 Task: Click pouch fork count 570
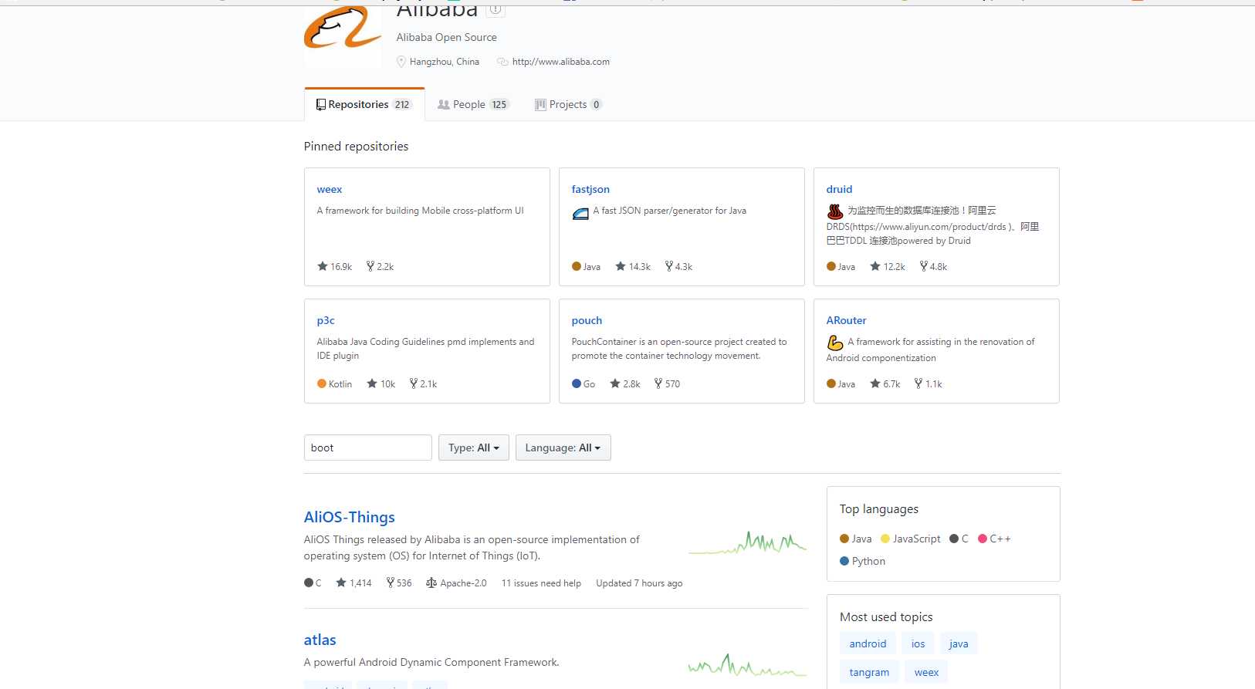[x=667, y=383]
